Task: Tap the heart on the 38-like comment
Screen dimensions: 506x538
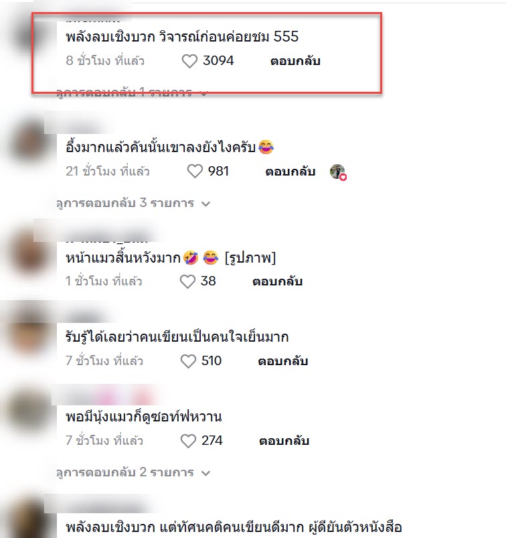Action: pyautogui.click(x=187, y=281)
